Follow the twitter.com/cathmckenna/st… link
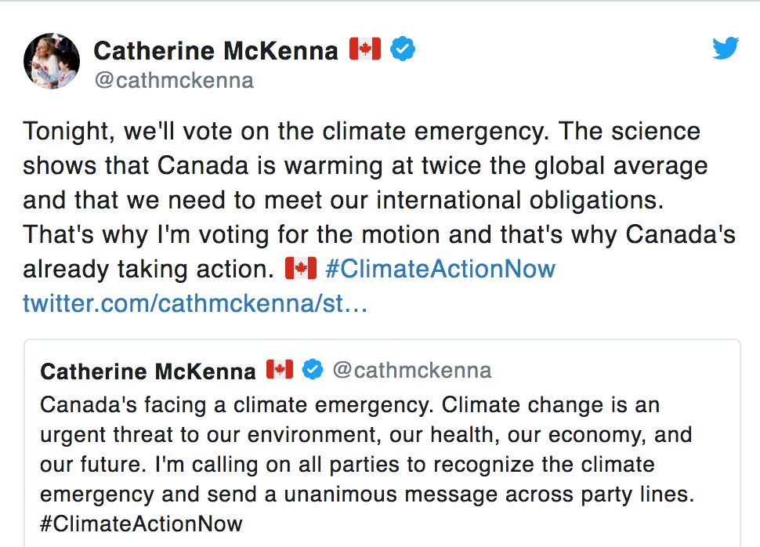 click(195, 303)
